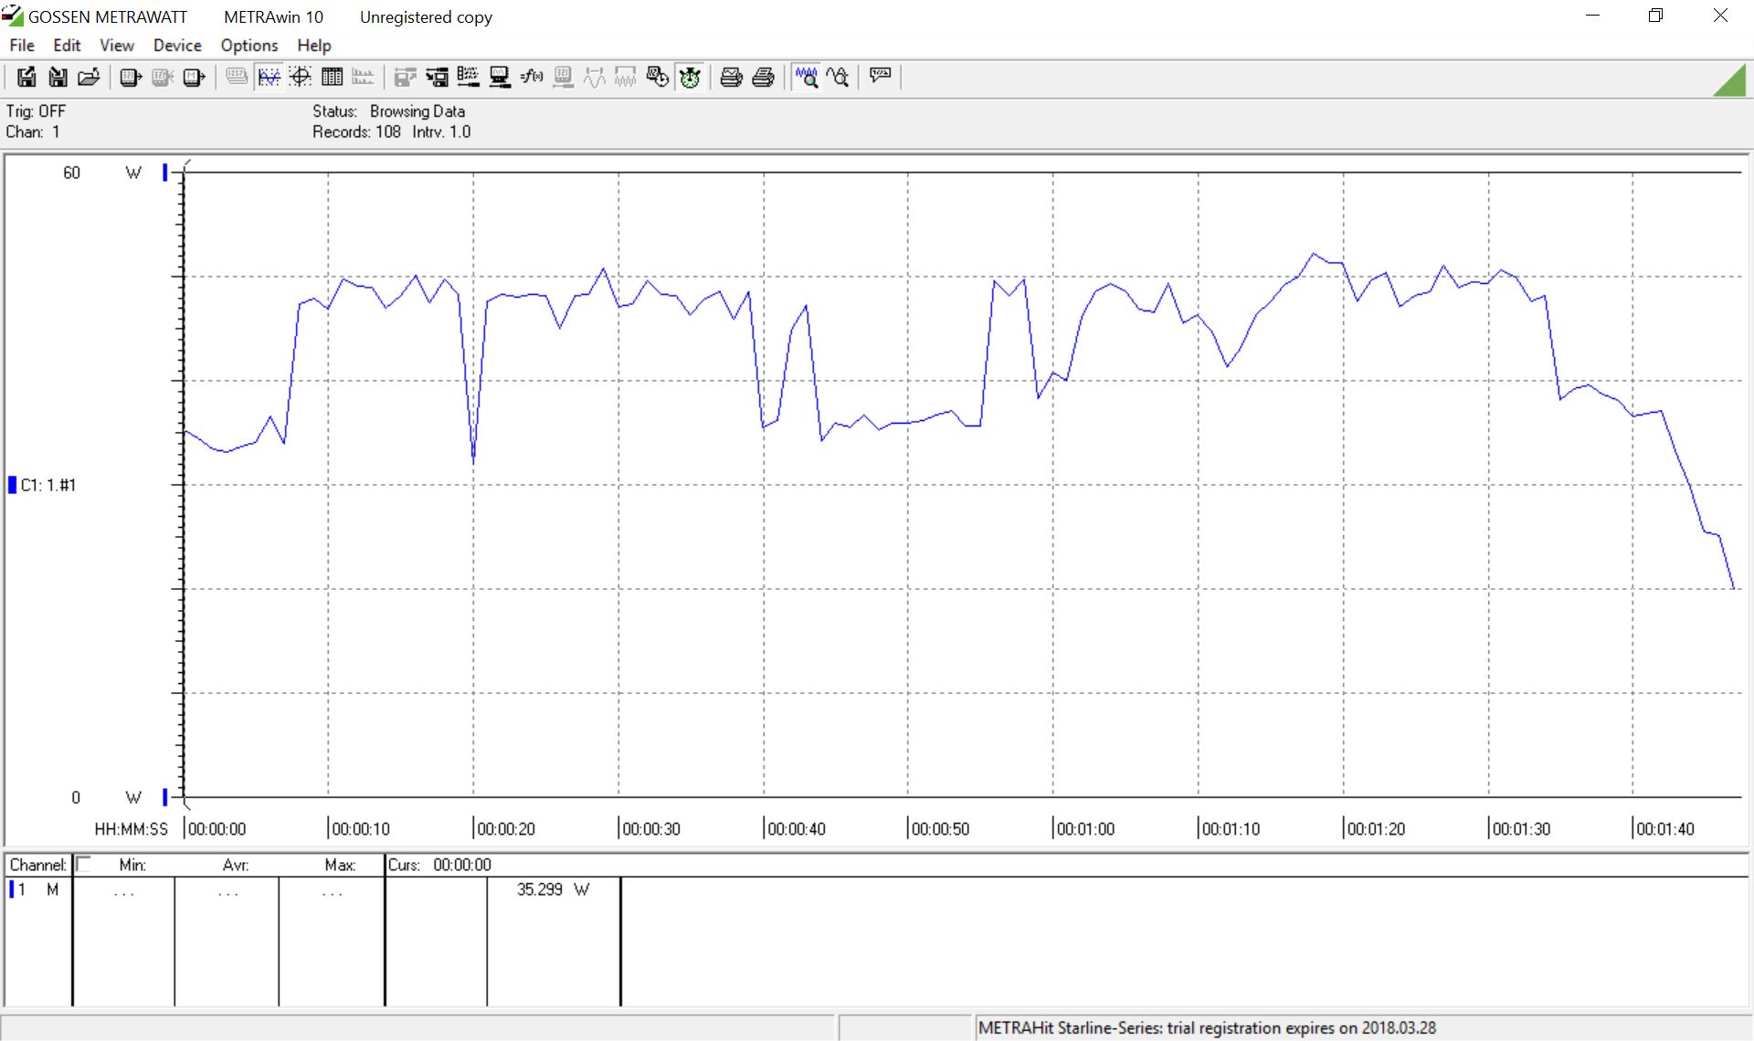This screenshot has height=1041, width=1754.
Task: Click the help speech bubble icon
Action: 880,77
